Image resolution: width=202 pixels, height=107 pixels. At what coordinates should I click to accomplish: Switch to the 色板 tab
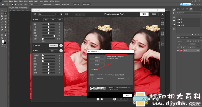click(183, 9)
